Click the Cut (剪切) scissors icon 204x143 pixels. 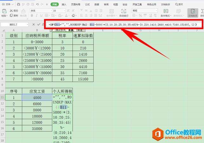click(x=11, y=10)
